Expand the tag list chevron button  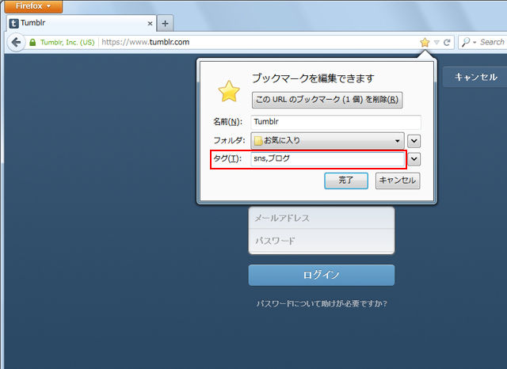point(414,159)
